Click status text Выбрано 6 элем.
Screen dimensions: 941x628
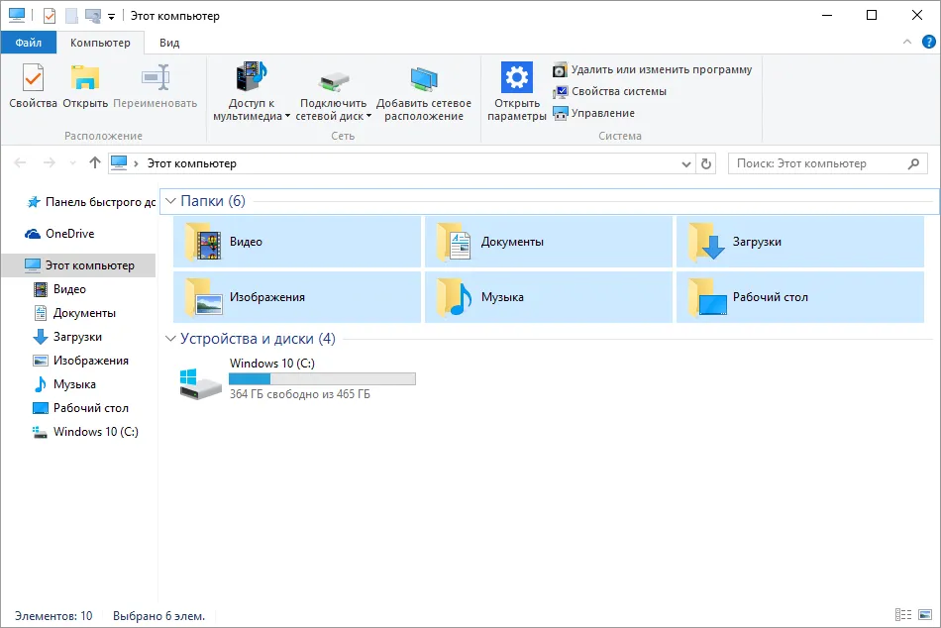coord(159,616)
